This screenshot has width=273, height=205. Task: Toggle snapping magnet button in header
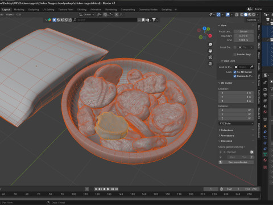point(105,15)
